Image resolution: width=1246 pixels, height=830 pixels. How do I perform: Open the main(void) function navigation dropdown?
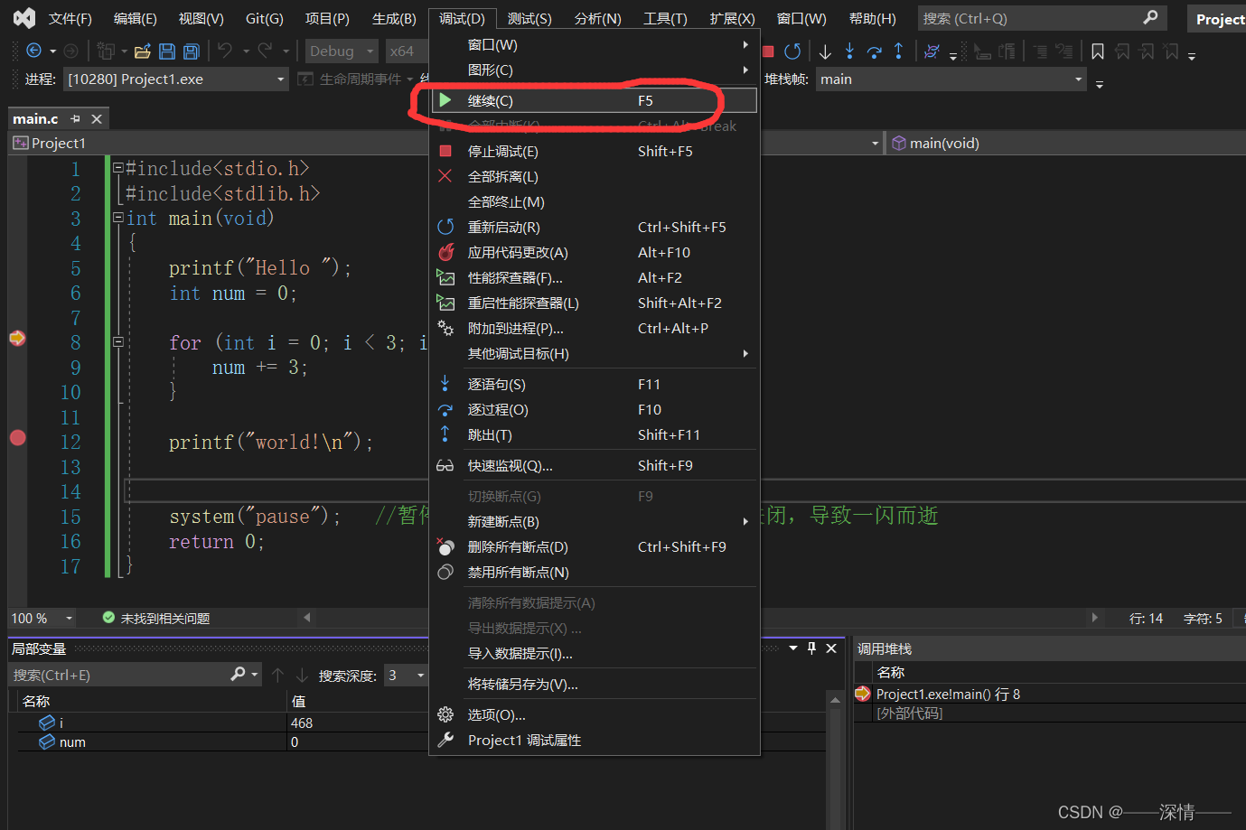click(x=1066, y=143)
